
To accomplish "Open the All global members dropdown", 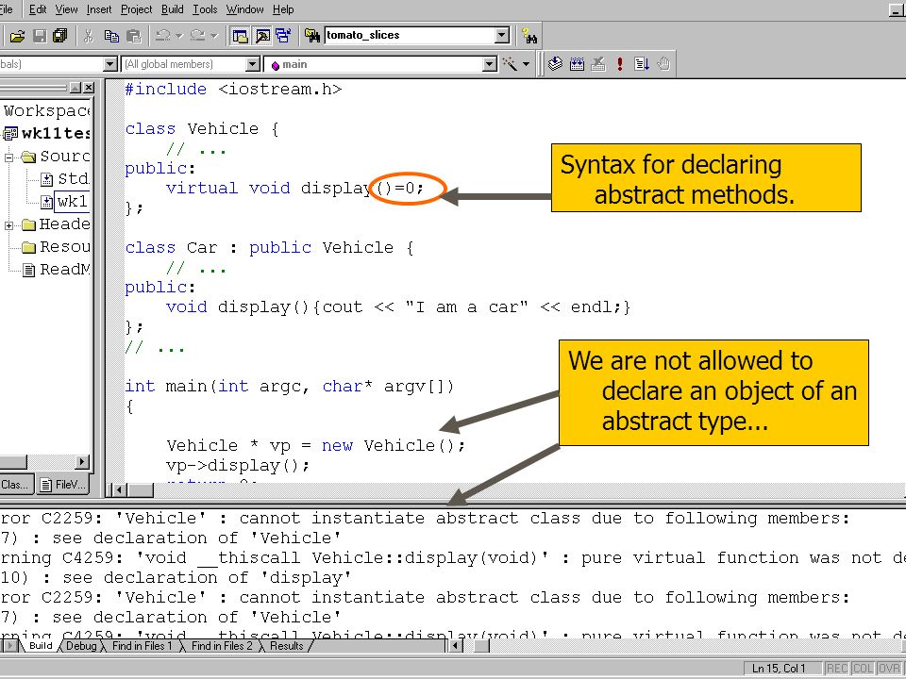I will tap(253, 64).
